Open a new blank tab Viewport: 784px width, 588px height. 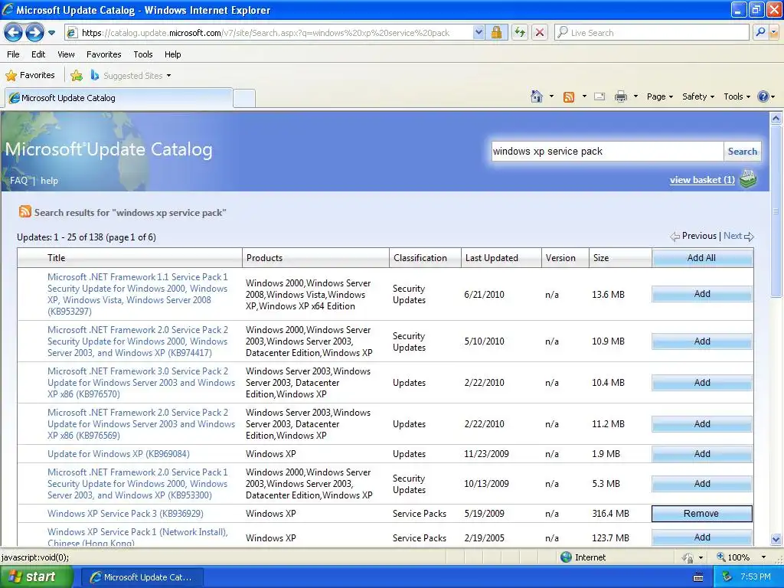click(x=244, y=99)
